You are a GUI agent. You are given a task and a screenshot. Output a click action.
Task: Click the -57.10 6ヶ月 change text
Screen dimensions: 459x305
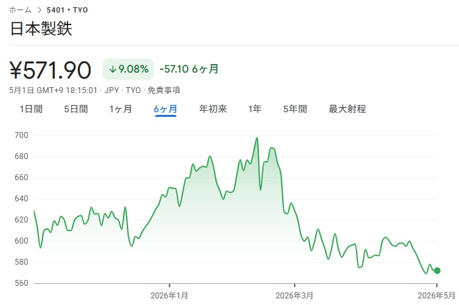point(189,69)
